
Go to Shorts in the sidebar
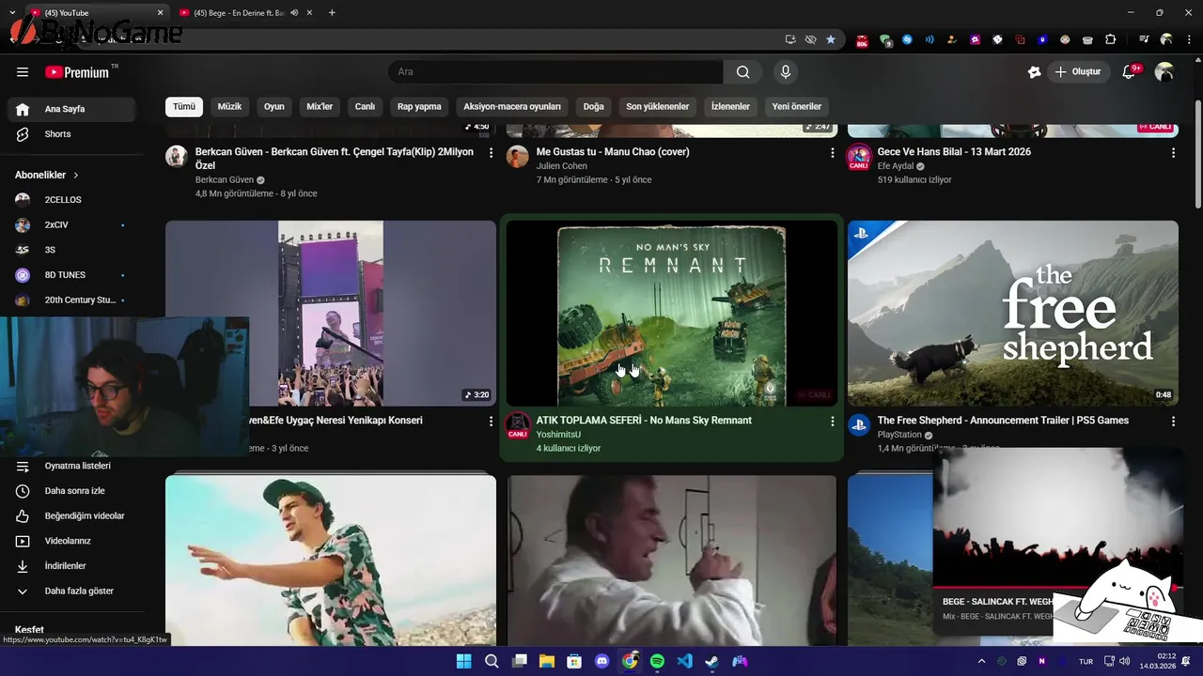pos(71,134)
